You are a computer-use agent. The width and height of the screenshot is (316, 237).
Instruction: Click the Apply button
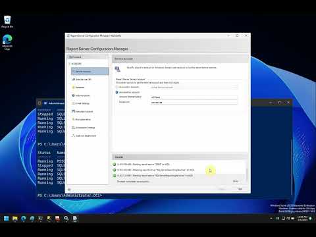[x=222, y=189]
